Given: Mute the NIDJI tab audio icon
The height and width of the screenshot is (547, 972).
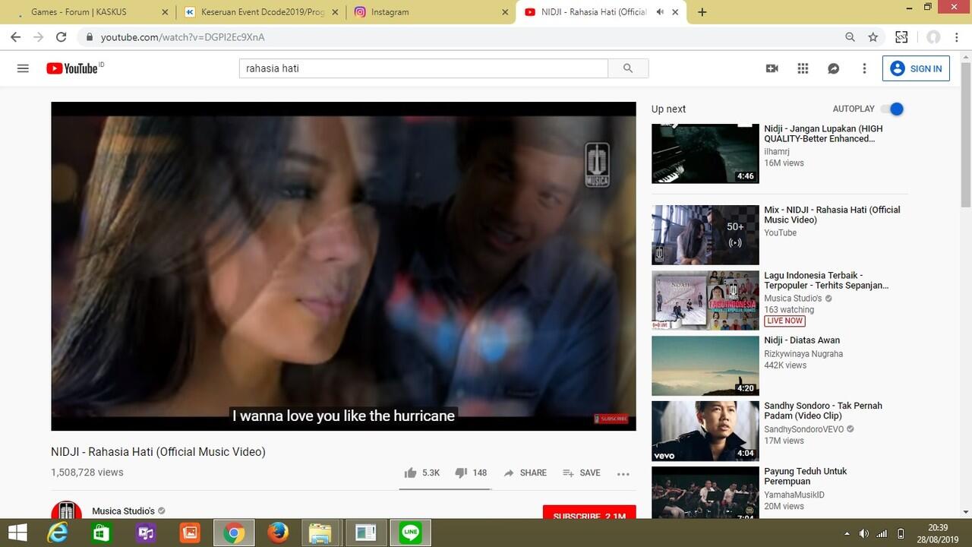Looking at the screenshot, I should click(660, 12).
